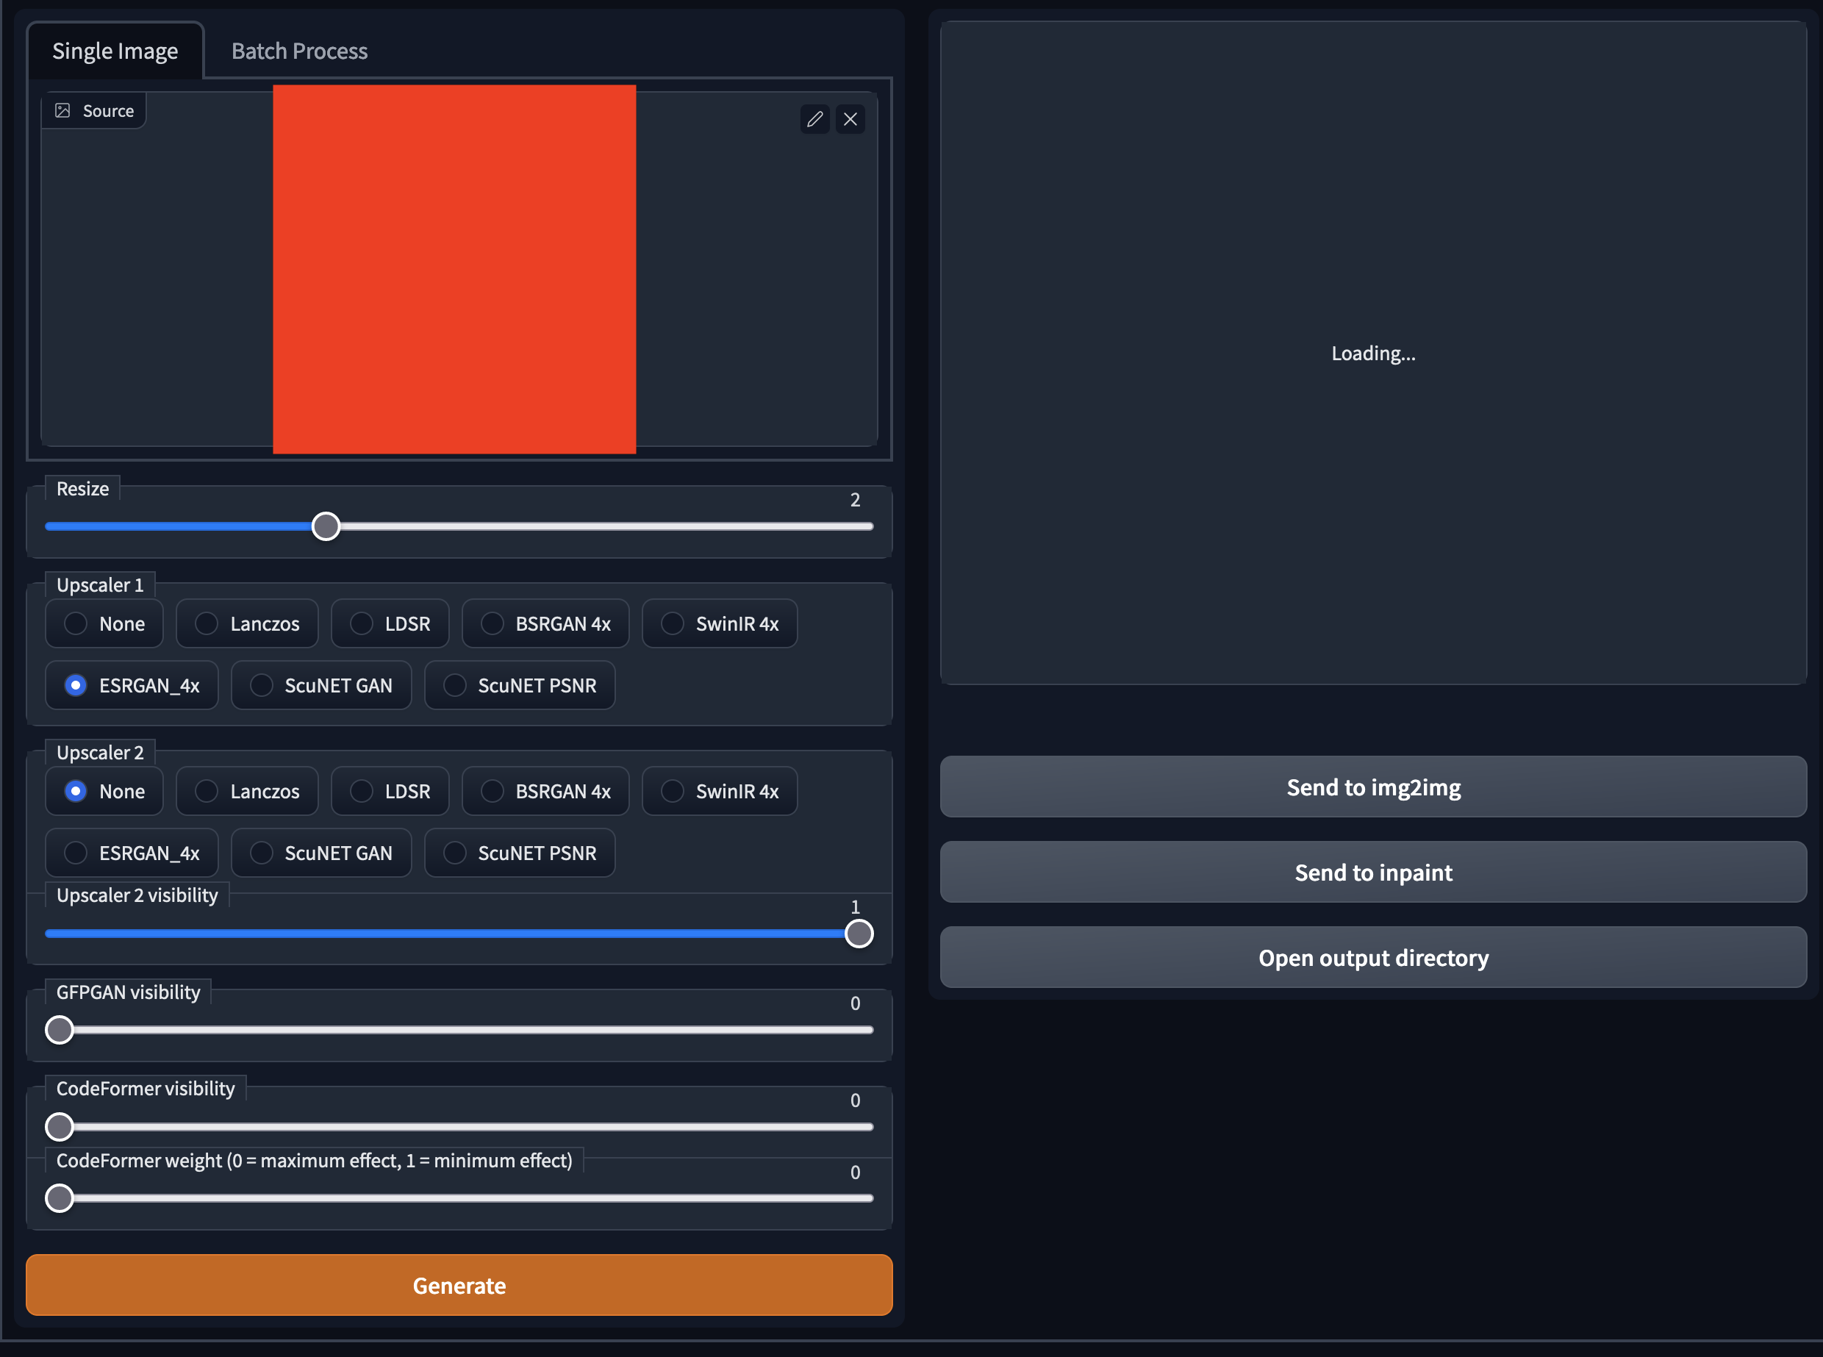This screenshot has width=1823, height=1357.
Task: Open the output directory
Action: 1373,957
